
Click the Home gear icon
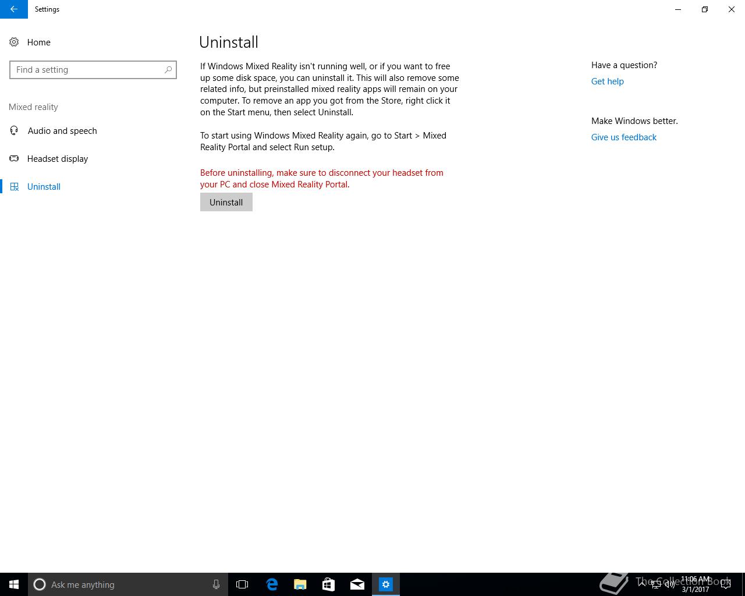point(14,42)
